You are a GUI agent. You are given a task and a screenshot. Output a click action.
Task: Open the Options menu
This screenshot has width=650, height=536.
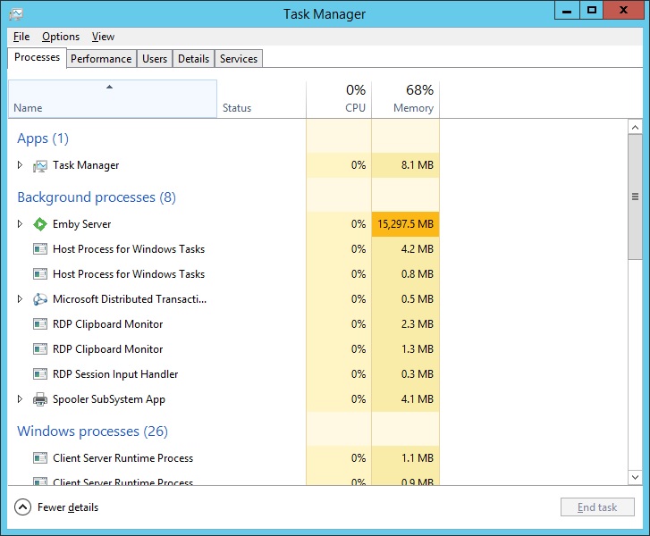tap(61, 37)
